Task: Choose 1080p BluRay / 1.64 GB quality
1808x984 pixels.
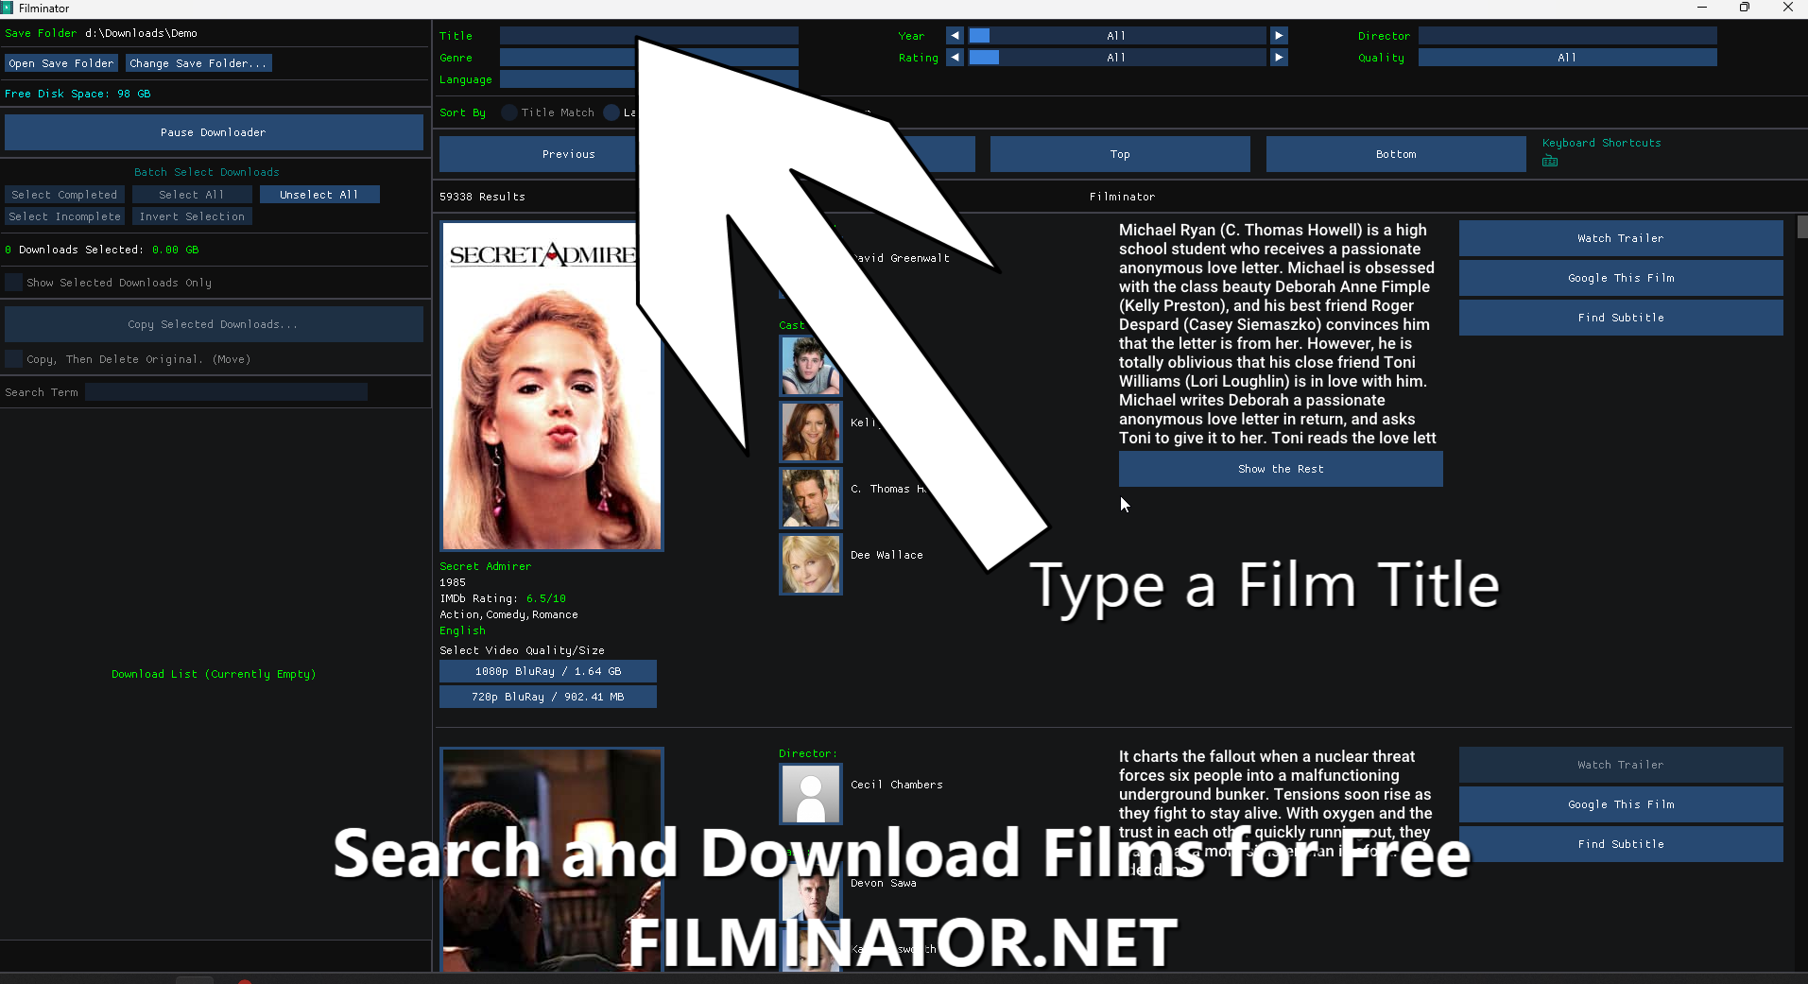Action: point(548,671)
